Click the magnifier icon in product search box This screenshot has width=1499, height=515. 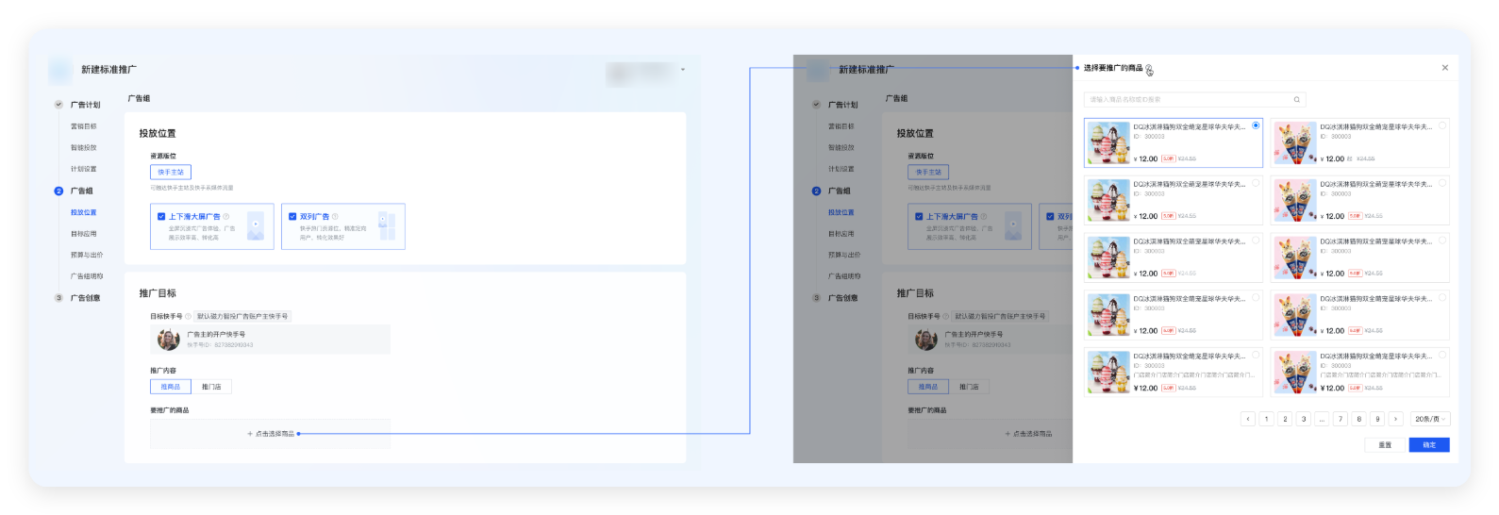[1296, 99]
